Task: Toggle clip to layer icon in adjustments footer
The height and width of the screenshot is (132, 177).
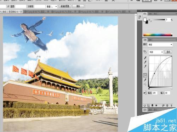Action: (153, 106)
